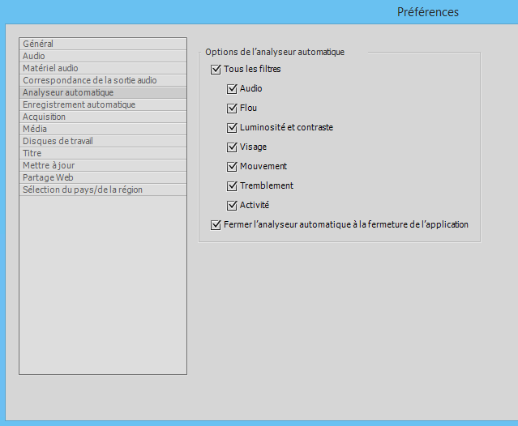
Task: Select Audio in the preferences list
Action: tap(34, 56)
